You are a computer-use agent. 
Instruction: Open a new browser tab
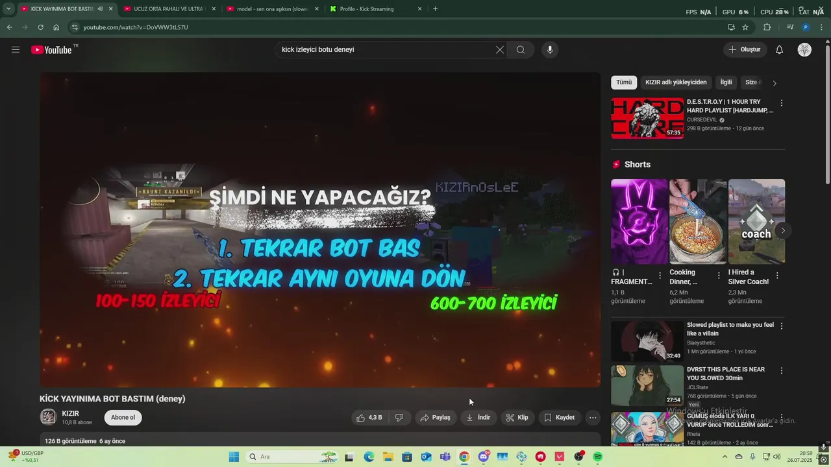pos(435,9)
